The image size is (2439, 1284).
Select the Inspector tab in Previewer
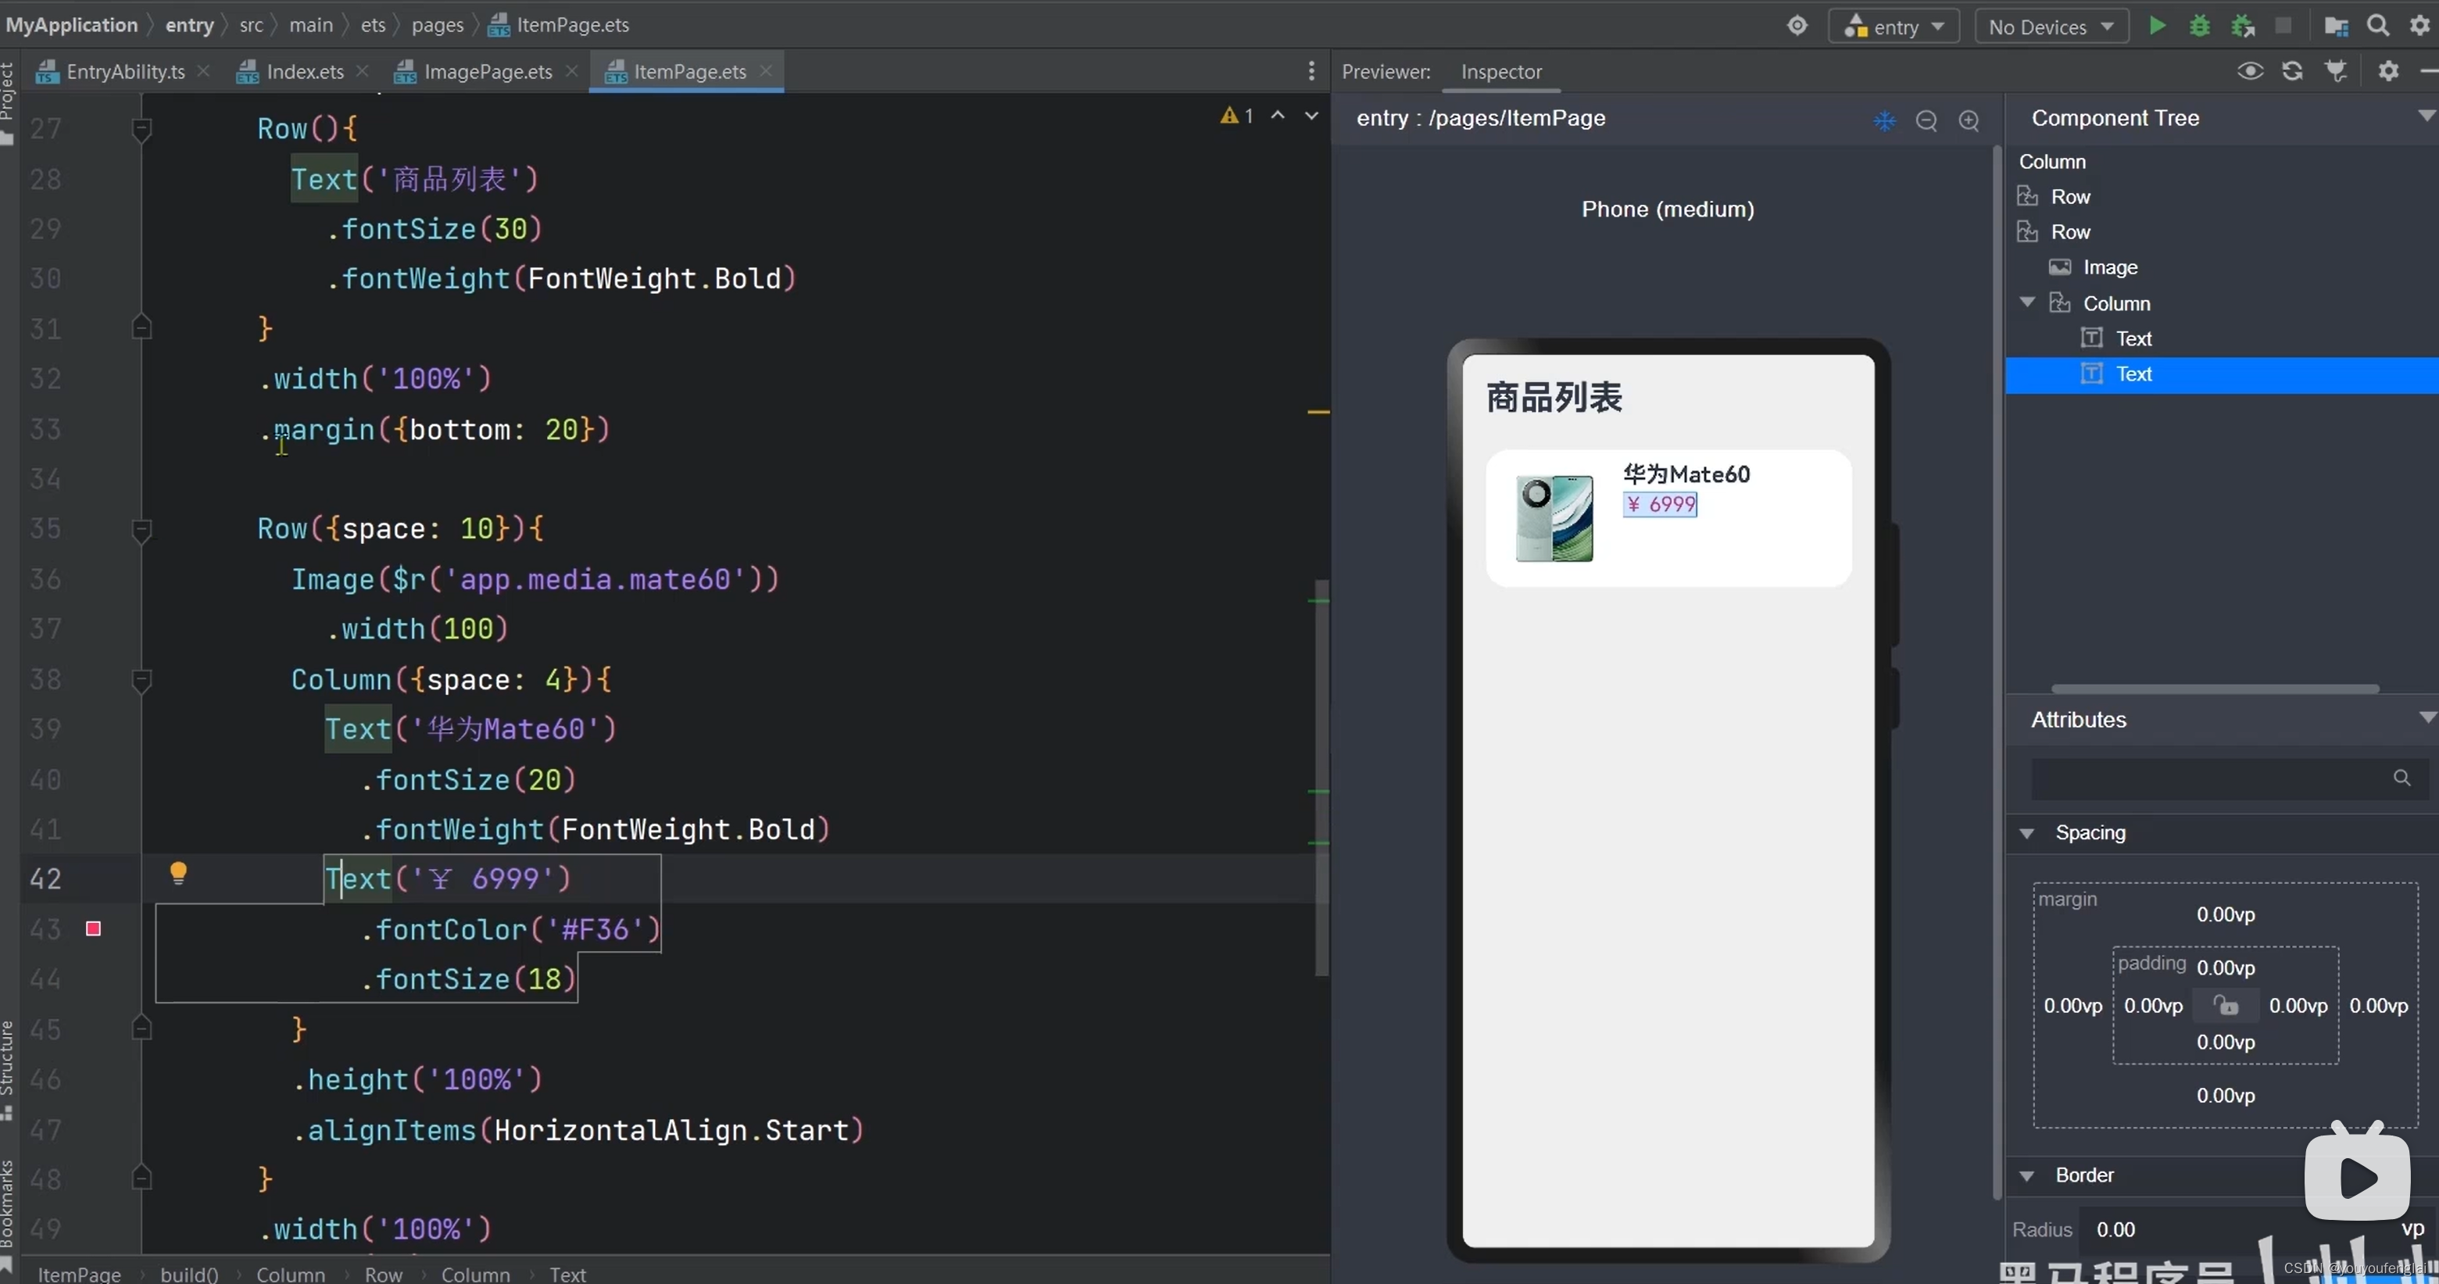(x=1499, y=71)
